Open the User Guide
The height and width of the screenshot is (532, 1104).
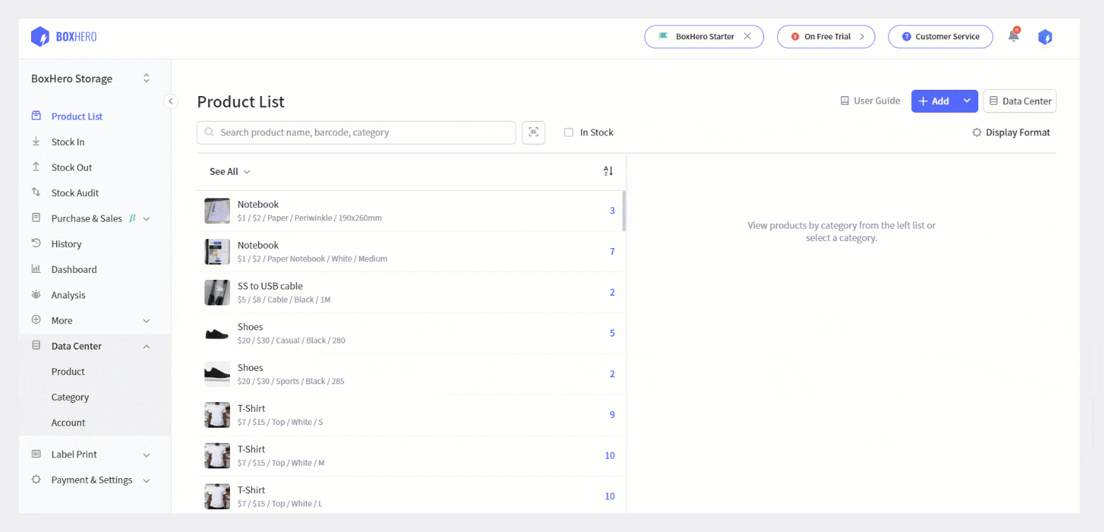[870, 101]
